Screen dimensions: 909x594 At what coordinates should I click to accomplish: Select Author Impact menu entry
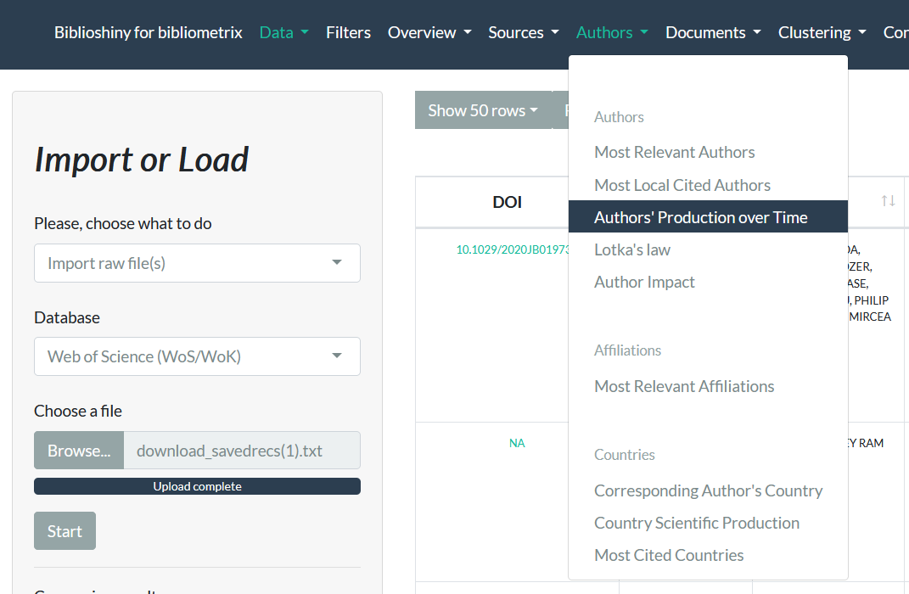644,282
